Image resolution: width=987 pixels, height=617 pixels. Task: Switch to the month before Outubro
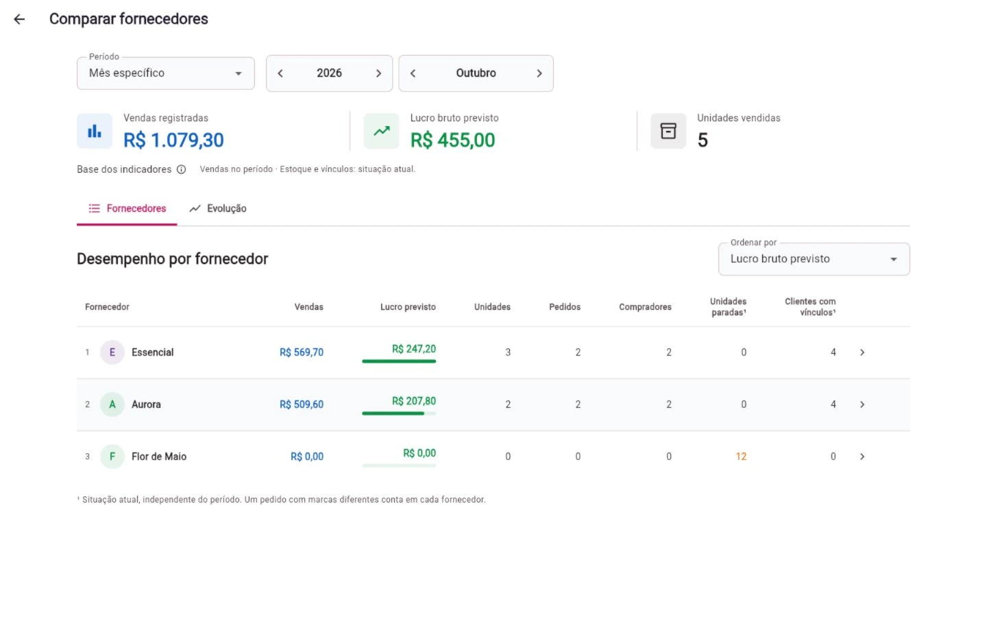[413, 73]
